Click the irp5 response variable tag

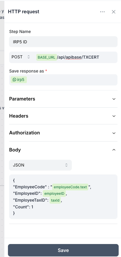(19, 80)
